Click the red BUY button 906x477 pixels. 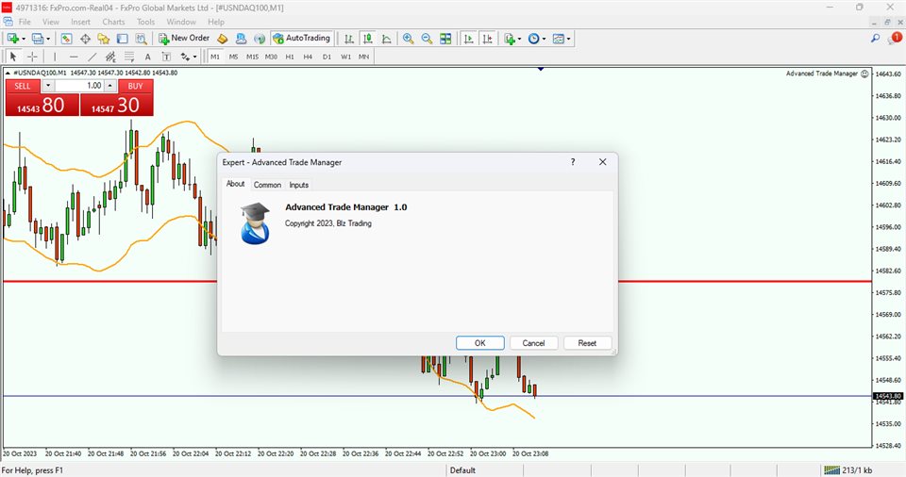[x=135, y=86]
